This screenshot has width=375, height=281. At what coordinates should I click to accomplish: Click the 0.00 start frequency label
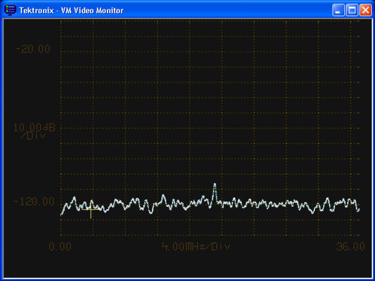pyautogui.click(x=60, y=246)
